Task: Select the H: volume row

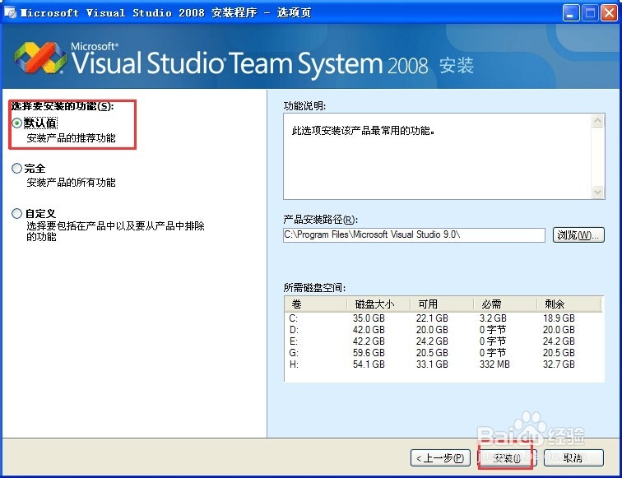Action: point(443,364)
